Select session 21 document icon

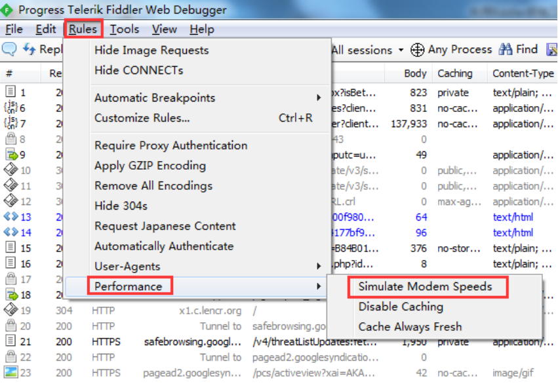point(10,341)
